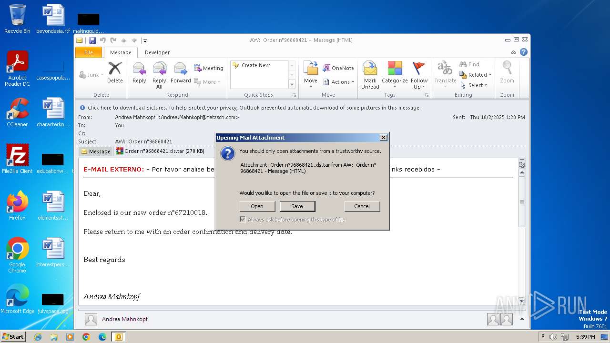Cancel the Opening Mail Attachment dialog

point(362,206)
